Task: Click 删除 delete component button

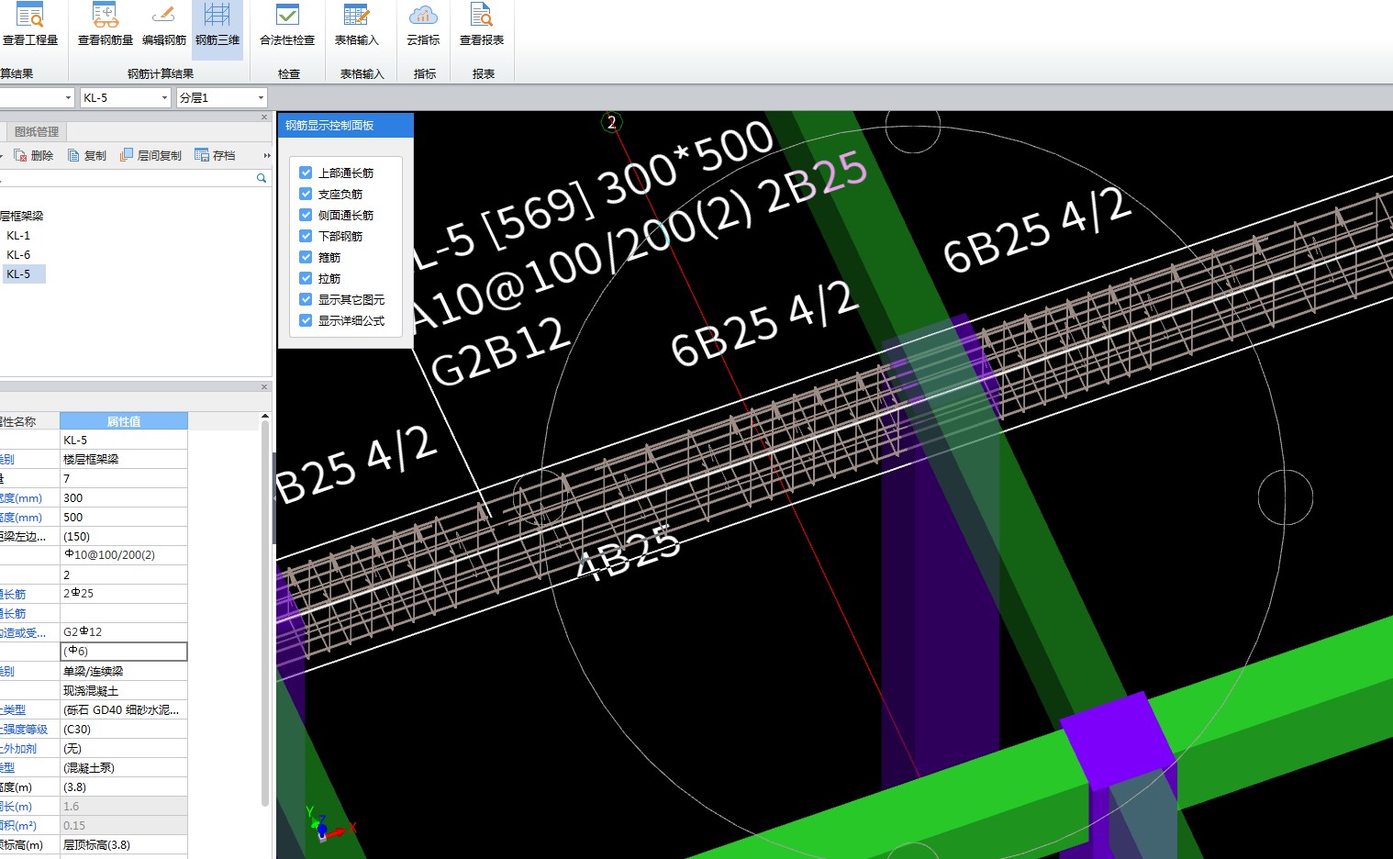Action: pyautogui.click(x=34, y=156)
